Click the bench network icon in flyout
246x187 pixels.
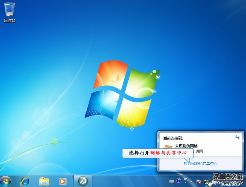(x=168, y=147)
